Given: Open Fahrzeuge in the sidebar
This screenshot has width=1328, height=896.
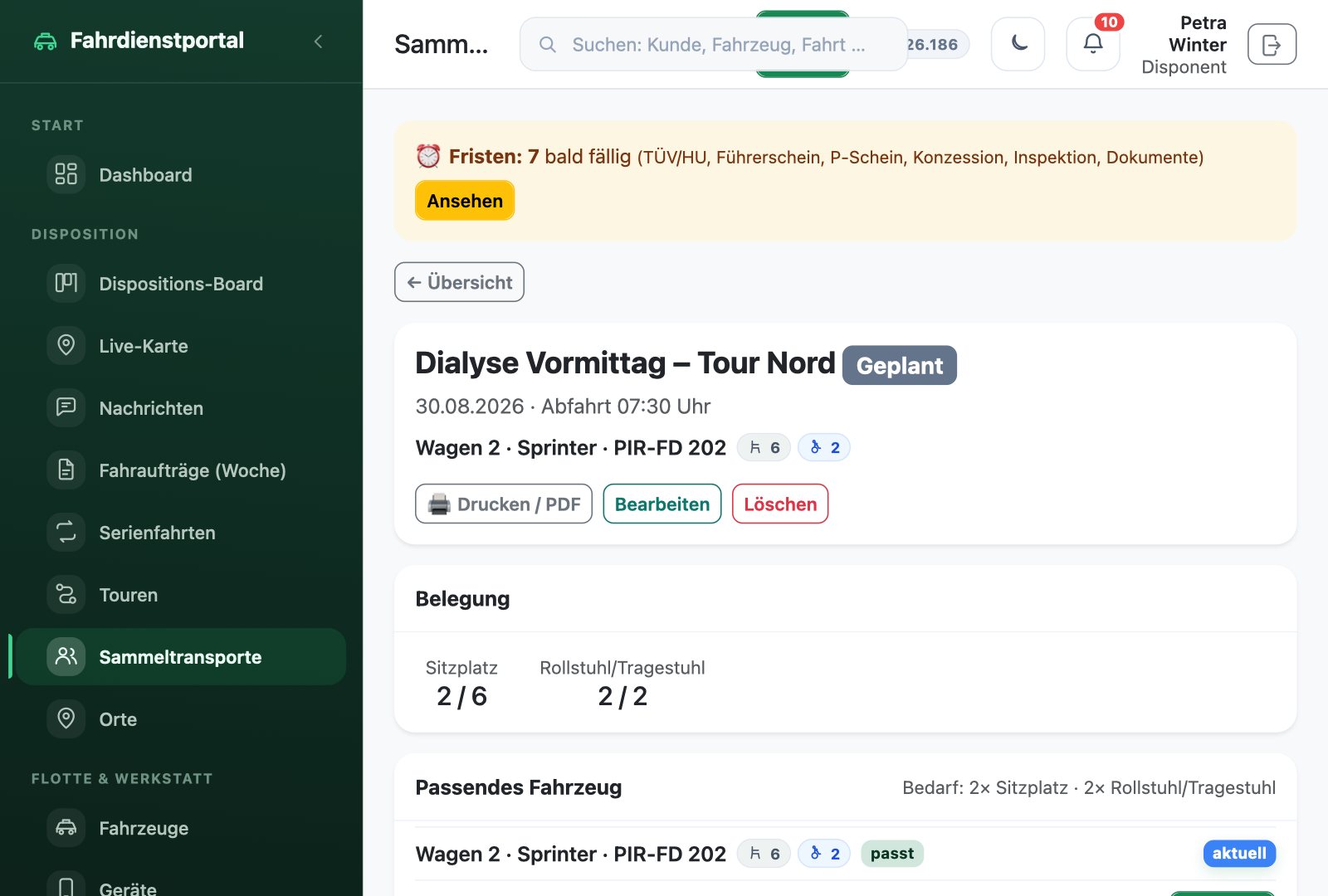Looking at the screenshot, I should (181, 827).
